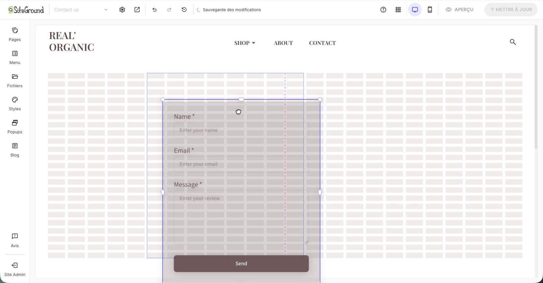Open the Pages panel
The height and width of the screenshot is (283, 543).
click(15, 35)
